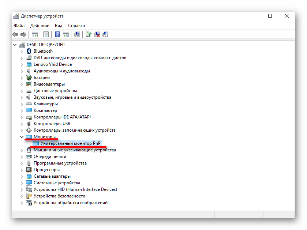Click the red X Uninstall device icon
The height and width of the screenshot is (230, 307).
(97, 35)
